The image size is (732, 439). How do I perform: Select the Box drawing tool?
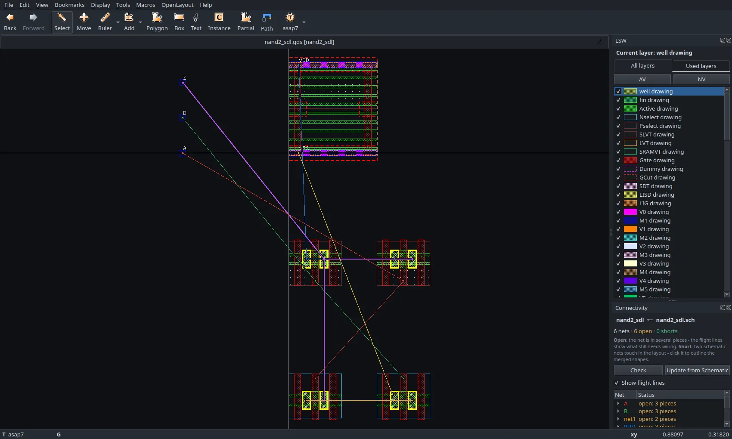(179, 22)
